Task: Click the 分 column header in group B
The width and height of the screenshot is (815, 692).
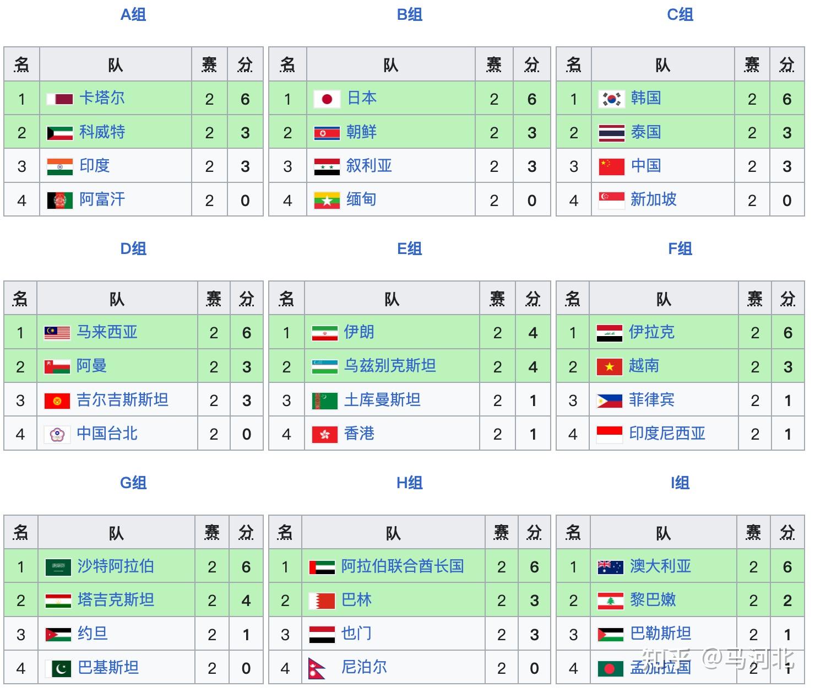Action: pos(532,65)
